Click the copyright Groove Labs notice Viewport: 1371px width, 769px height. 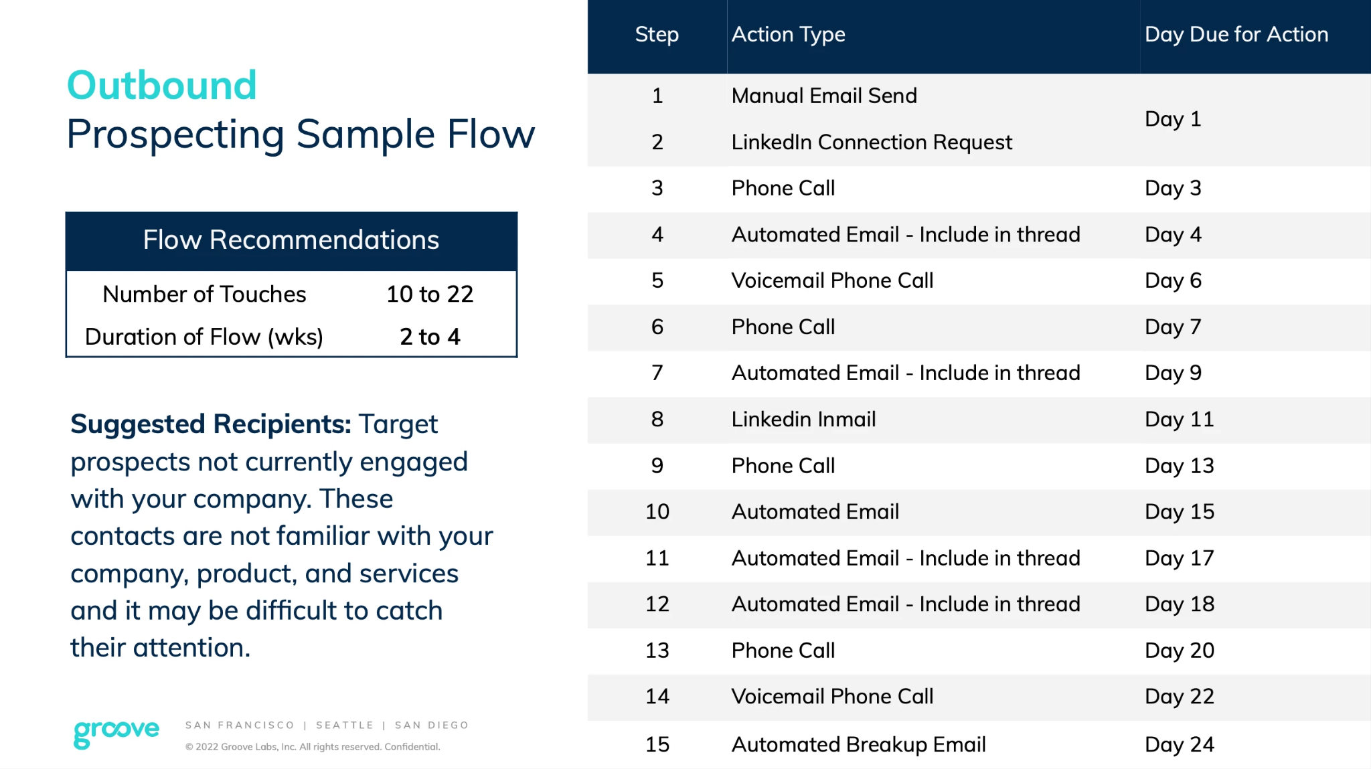[313, 747]
